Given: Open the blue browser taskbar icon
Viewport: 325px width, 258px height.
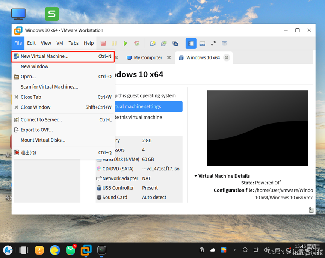Looking at the screenshot, I should (x=55, y=250).
